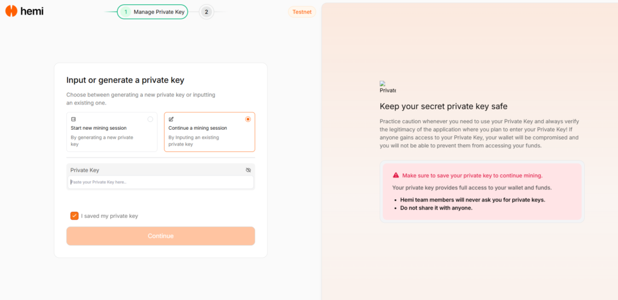The height and width of the screenshot is (300, 618).
Task: Click the Continue button
Action: pyautogui.click(x=161, y=236)
